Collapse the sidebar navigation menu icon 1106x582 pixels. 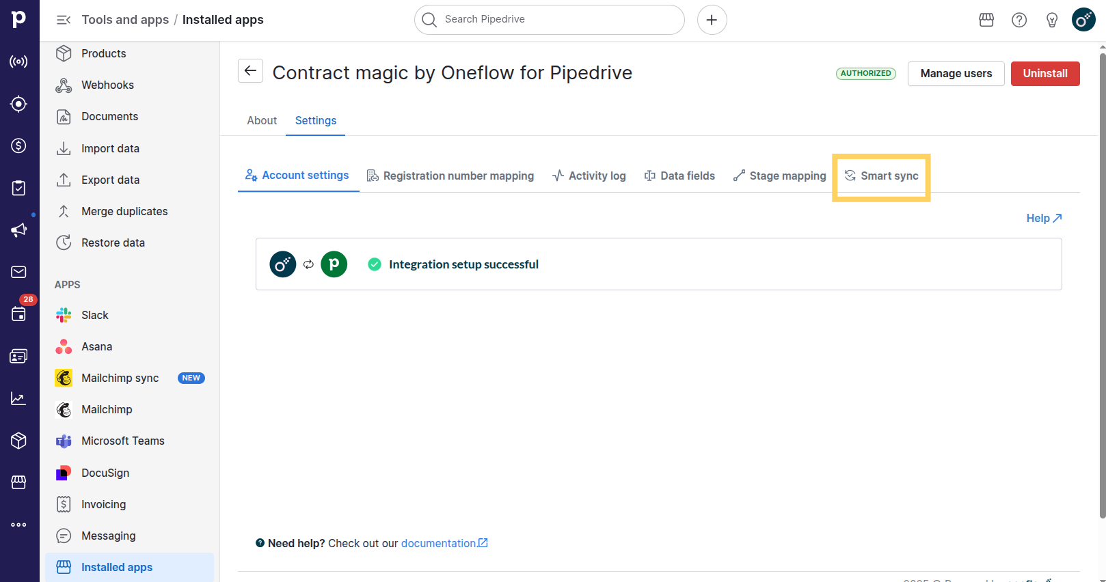(x=64, y=20)
